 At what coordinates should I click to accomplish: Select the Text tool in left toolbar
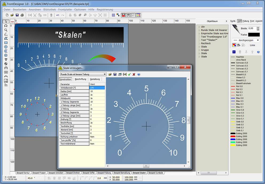click(x=6, y=60)
